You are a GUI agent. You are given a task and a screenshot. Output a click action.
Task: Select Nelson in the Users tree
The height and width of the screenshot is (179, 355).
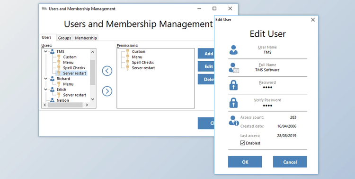pyautogui.click(x=62, y=100)
